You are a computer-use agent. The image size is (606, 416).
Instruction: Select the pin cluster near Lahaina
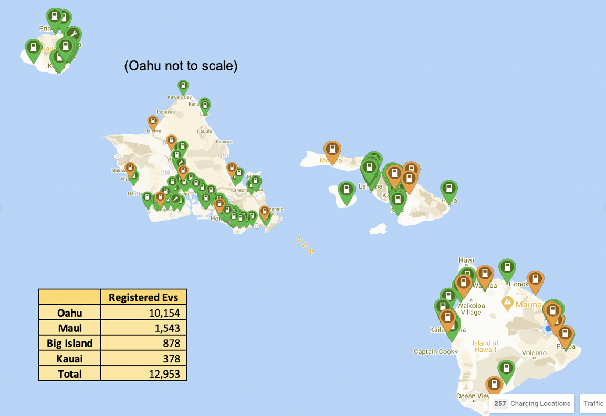371,167
